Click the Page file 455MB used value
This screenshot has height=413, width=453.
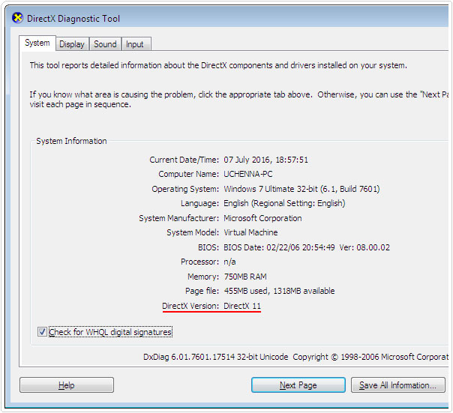point(279,291)
